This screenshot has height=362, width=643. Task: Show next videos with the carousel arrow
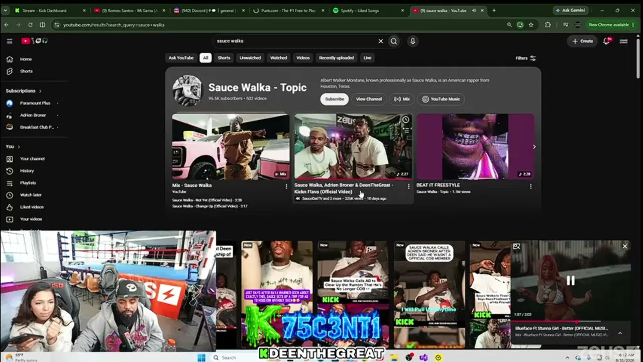[x=534, y=147]
